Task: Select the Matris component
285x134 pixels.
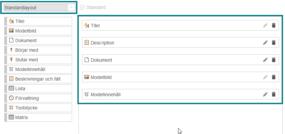Action: point(38,117)
